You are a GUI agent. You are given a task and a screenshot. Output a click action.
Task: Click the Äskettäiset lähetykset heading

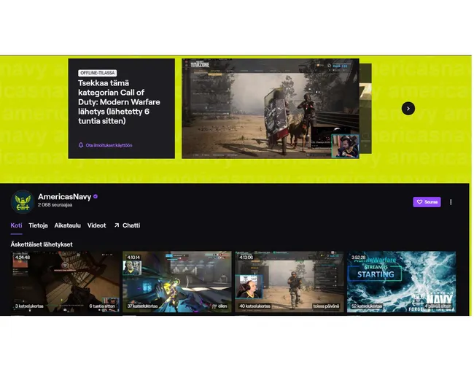coord(42,244)
